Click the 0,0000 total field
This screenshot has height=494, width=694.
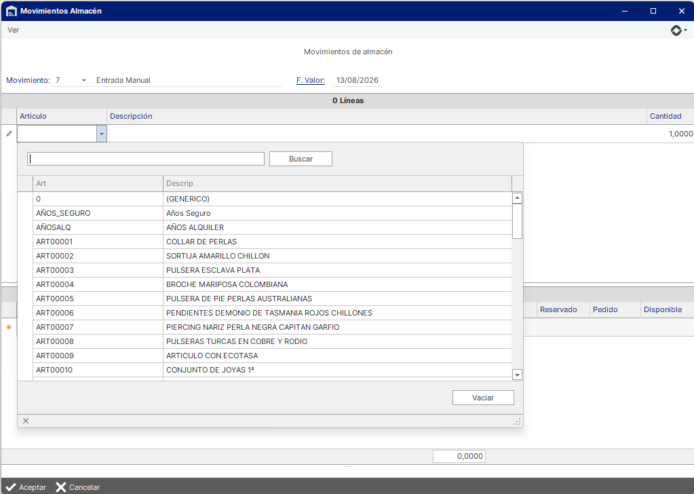459,457
